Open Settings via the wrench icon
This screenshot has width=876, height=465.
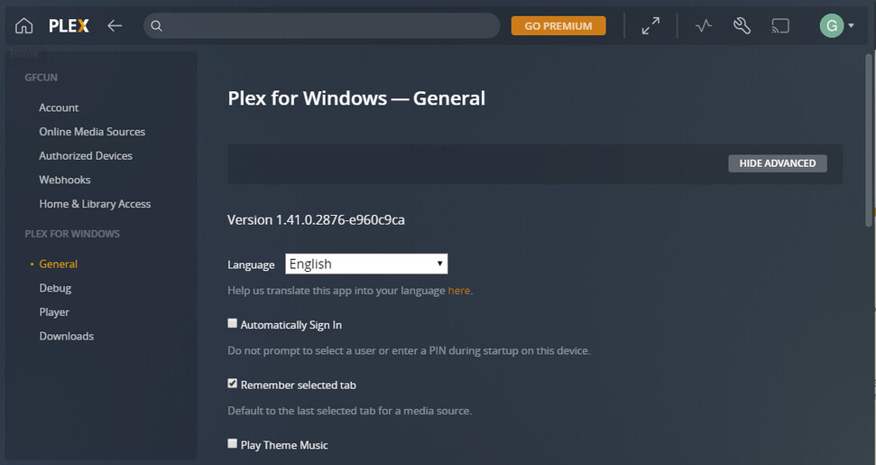pyautogui.click(x=742, y=26)
